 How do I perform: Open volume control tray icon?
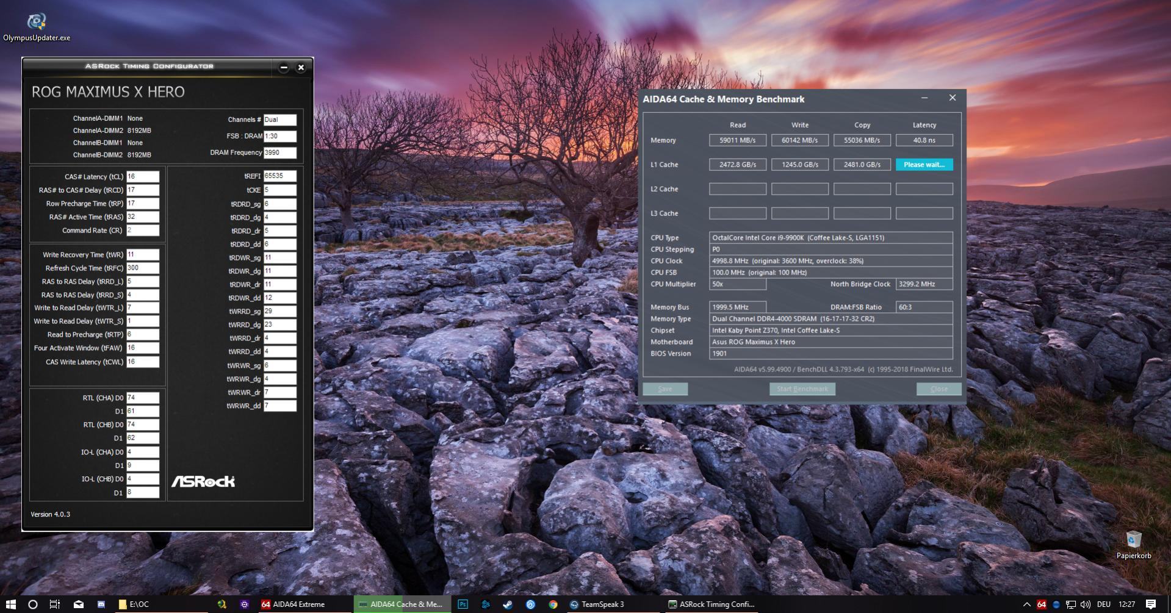click(x=1085, y=604)
